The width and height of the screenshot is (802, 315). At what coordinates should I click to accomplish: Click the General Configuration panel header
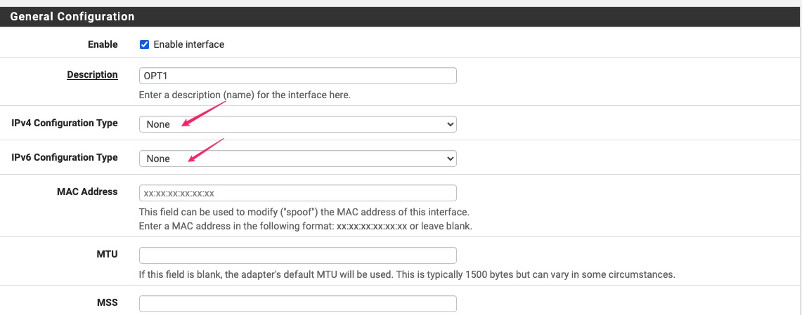[x=72, y=16]
